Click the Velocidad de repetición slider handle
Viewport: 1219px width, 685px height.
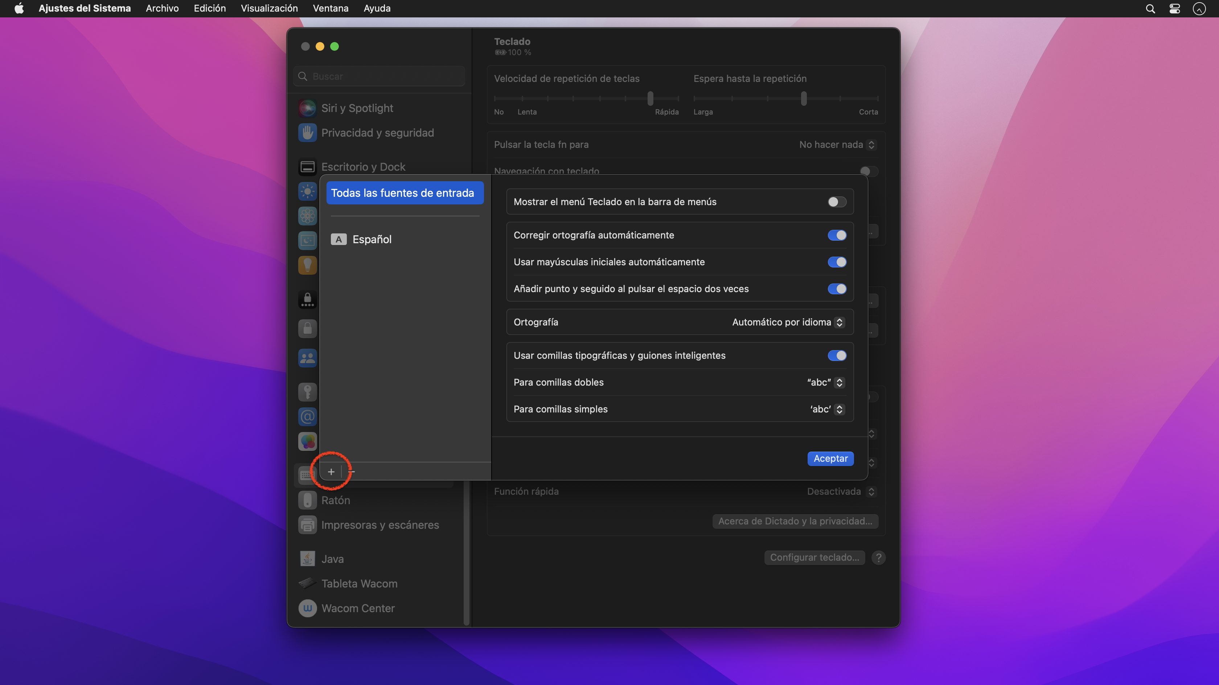(650, 98)
